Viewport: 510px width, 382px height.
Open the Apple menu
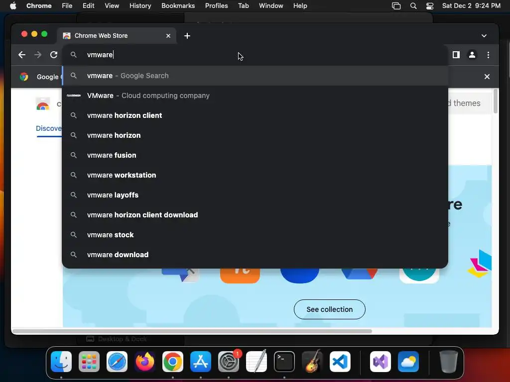[13, 6]
